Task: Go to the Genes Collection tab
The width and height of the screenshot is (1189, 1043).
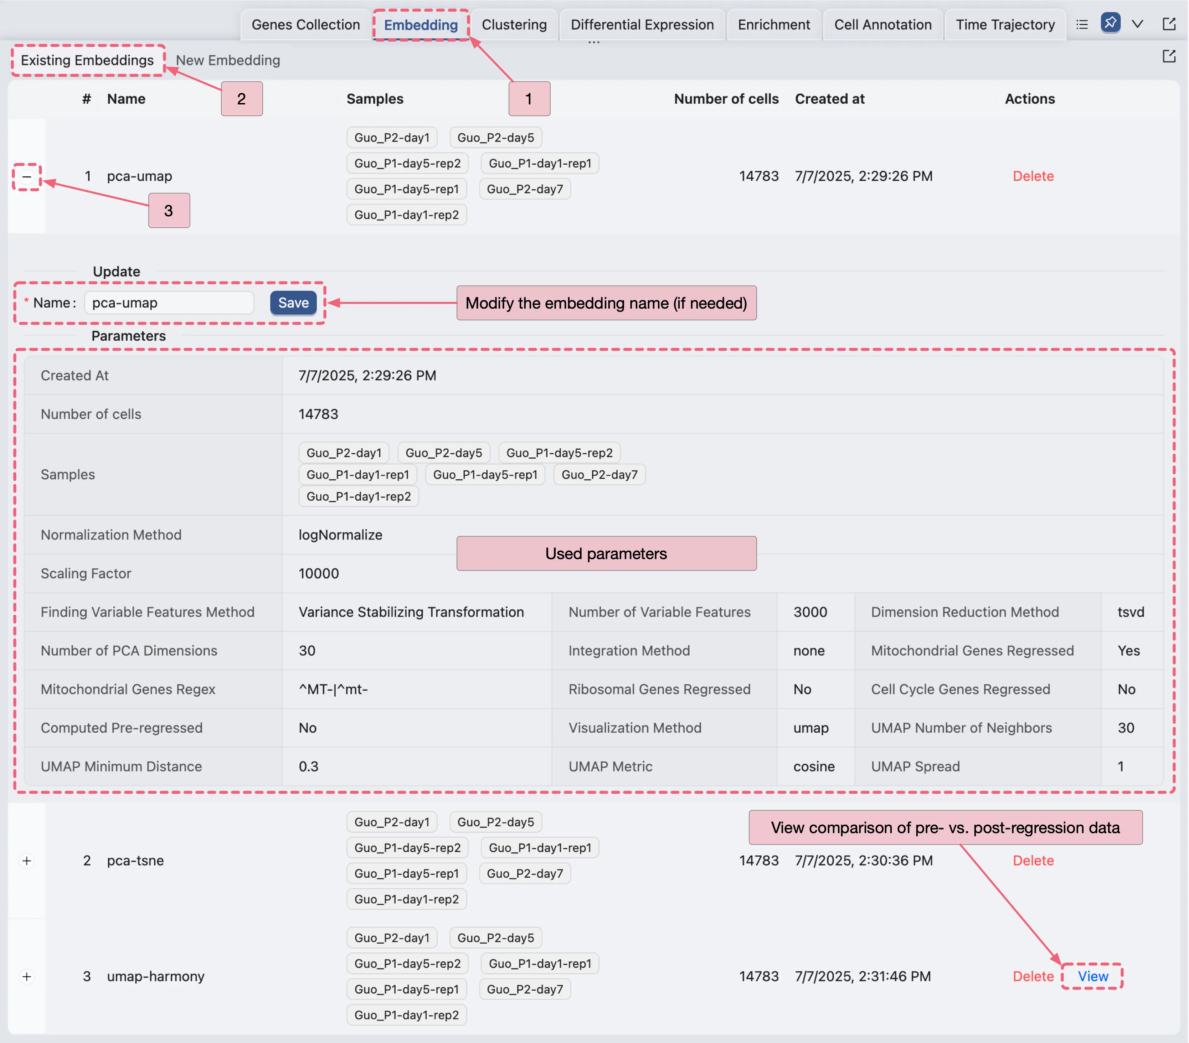Action: tap(305, 25)
